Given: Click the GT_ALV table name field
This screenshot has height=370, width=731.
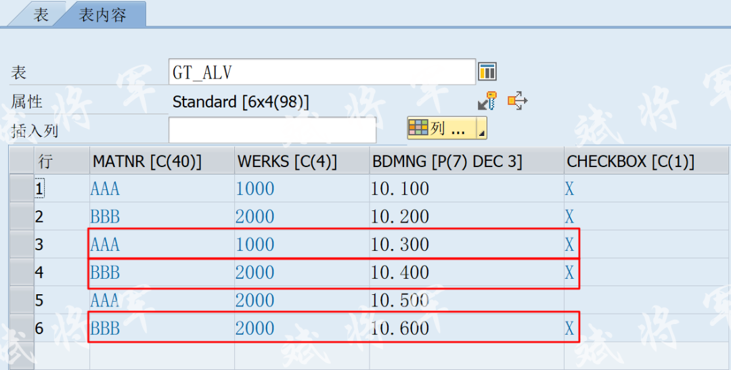Looking at the screenshot, I should [322, 72].
